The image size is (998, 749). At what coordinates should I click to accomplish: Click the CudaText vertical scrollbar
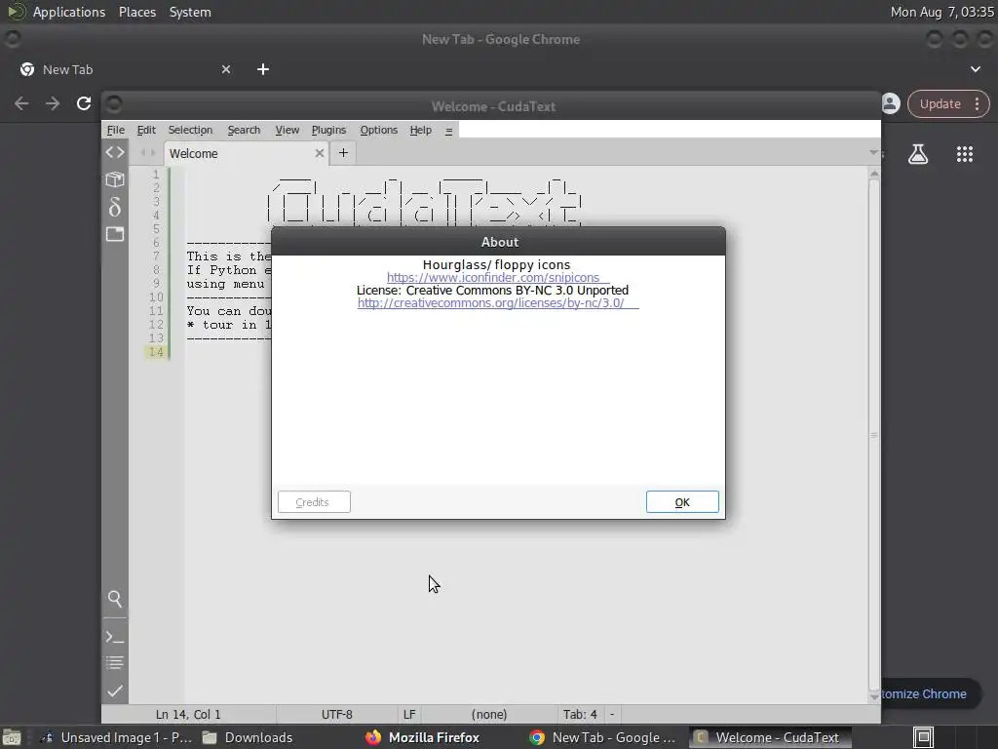pyautogui.click(x=874, y=434)
